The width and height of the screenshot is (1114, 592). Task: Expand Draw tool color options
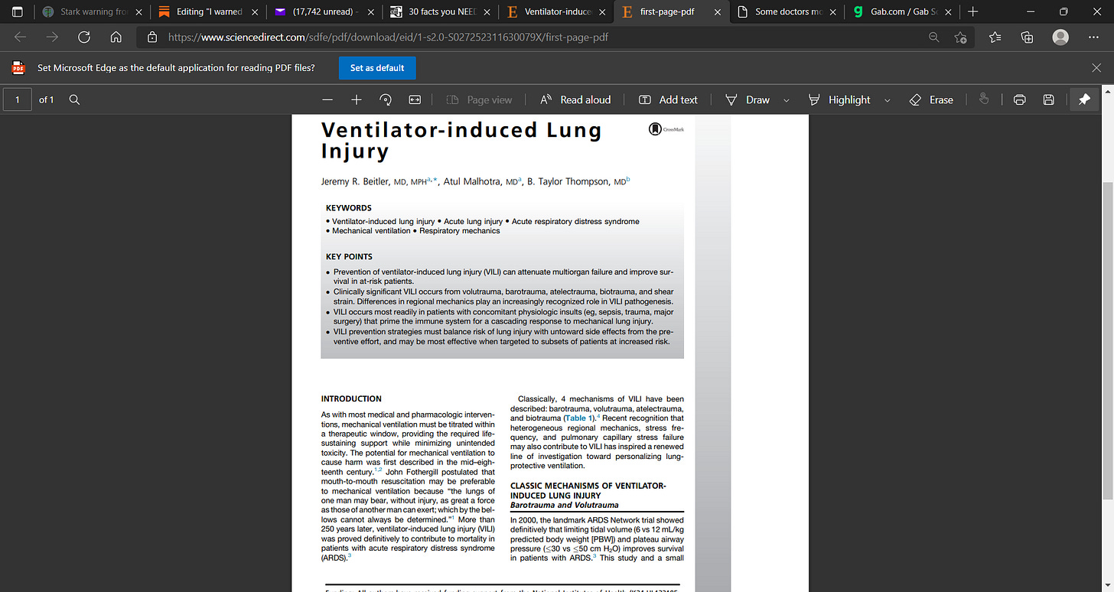[786, 100]
